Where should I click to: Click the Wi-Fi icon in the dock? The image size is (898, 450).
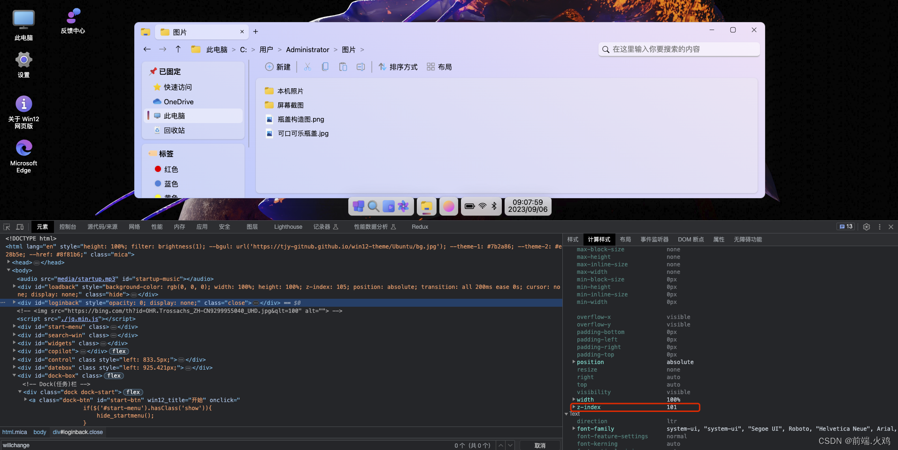482,206
